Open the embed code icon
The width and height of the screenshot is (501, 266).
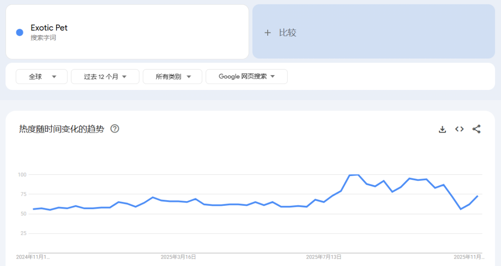point(459,129)
